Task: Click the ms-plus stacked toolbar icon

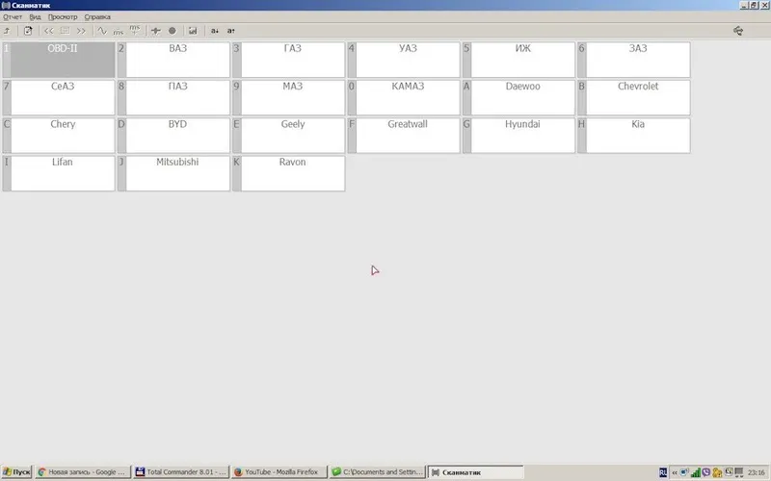Action: pyautogui.click(x=135, y=31)
